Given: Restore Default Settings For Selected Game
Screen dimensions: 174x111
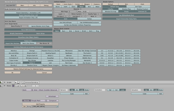Looking at the screenshot, I should pos(28,69).
